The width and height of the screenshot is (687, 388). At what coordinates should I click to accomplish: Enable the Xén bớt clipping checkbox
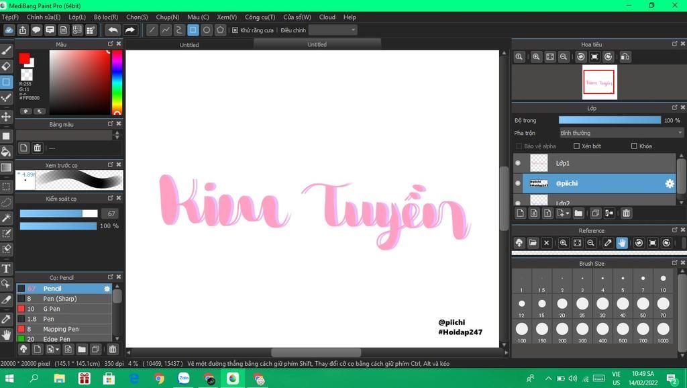576,146
